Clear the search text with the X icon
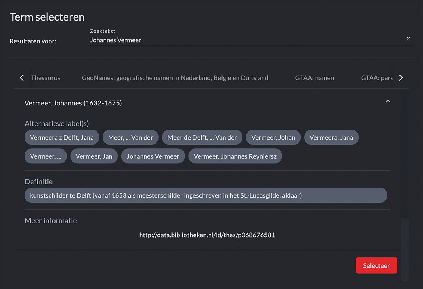The width and height of the screenshot is (423, 289). [x=408, y=39]
